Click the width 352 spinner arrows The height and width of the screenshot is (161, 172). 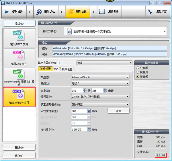(x=85, y=90)
